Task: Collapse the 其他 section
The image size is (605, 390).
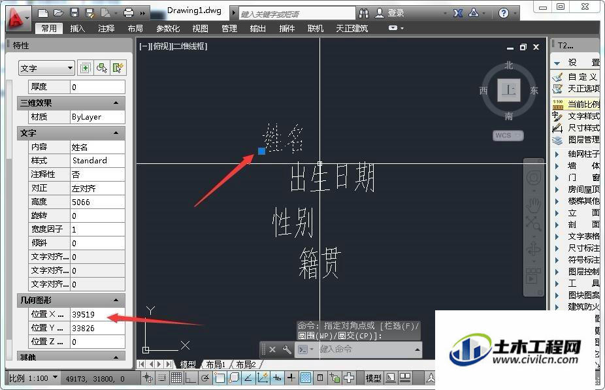Action: point(116,357)
